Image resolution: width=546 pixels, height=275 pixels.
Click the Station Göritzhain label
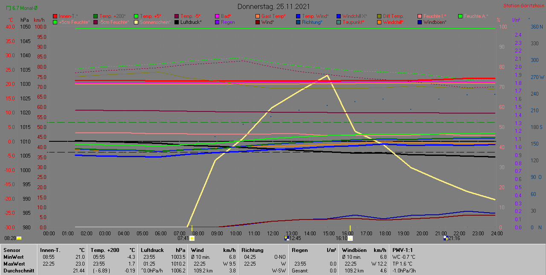coord(523,6)
